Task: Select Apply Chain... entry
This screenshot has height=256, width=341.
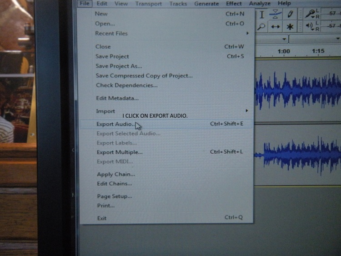Action: (x=166, y=174)
